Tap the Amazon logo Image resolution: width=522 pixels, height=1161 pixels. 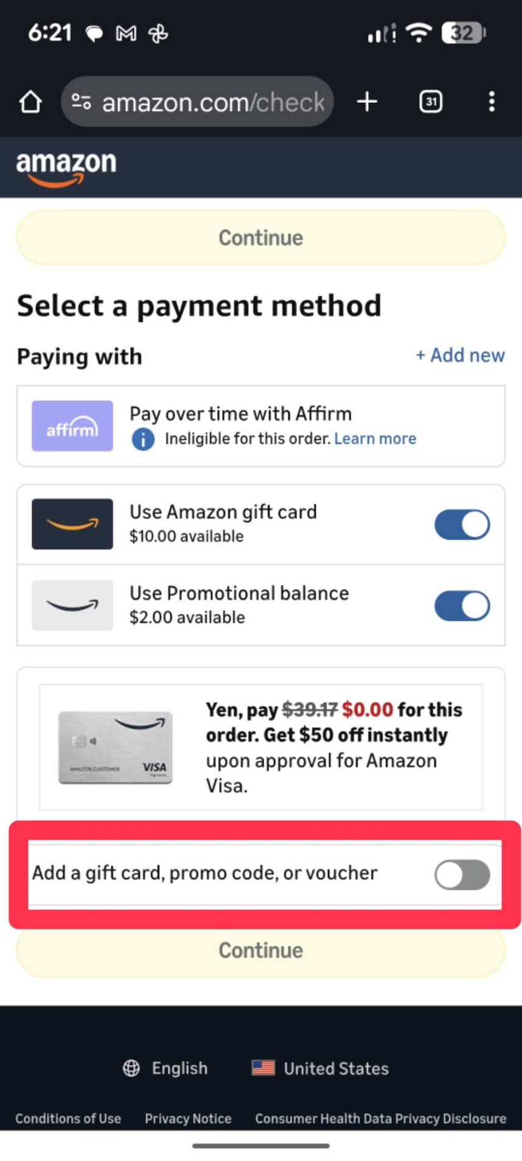point(66,167)
